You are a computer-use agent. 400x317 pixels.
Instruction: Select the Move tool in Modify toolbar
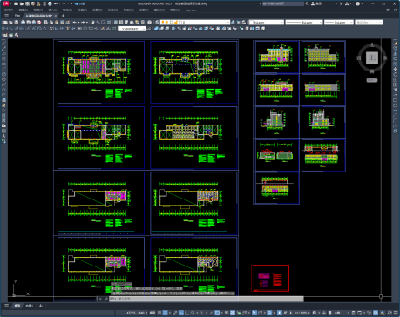coord(396,69)
